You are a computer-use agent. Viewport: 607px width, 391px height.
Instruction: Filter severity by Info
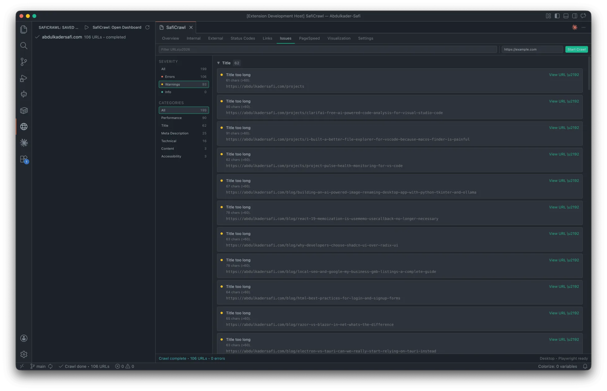184,92
